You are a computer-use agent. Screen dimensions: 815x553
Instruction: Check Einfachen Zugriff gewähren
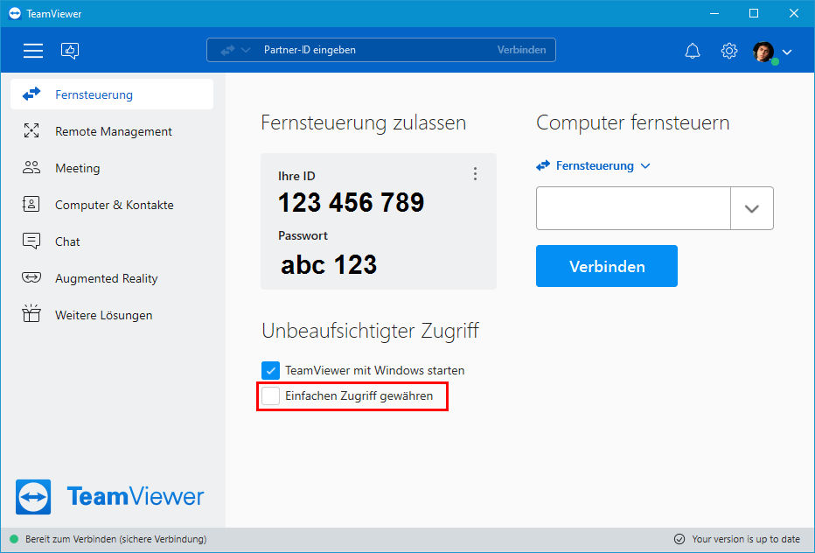[270, 395]
